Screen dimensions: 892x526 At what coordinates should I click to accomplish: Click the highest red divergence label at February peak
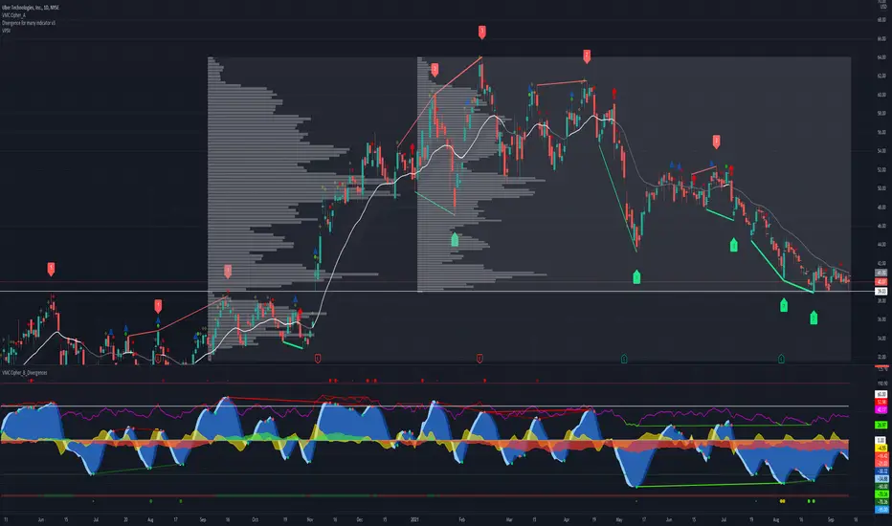481,32
